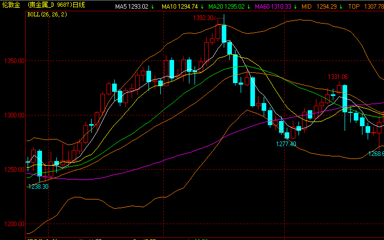Click the 1331.06 peak price label

point(338,77)
